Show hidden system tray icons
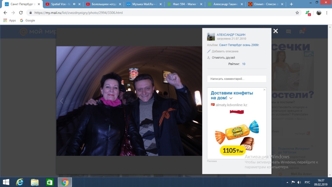The height and width of the screenshot is (187, 332). (x=287, y=182)
